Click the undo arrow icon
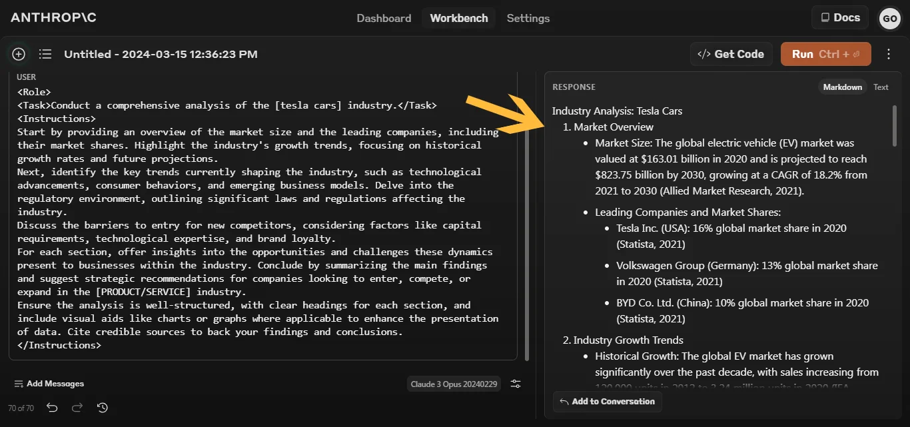Viewport: 910px width, 427px height. point(53,408)
